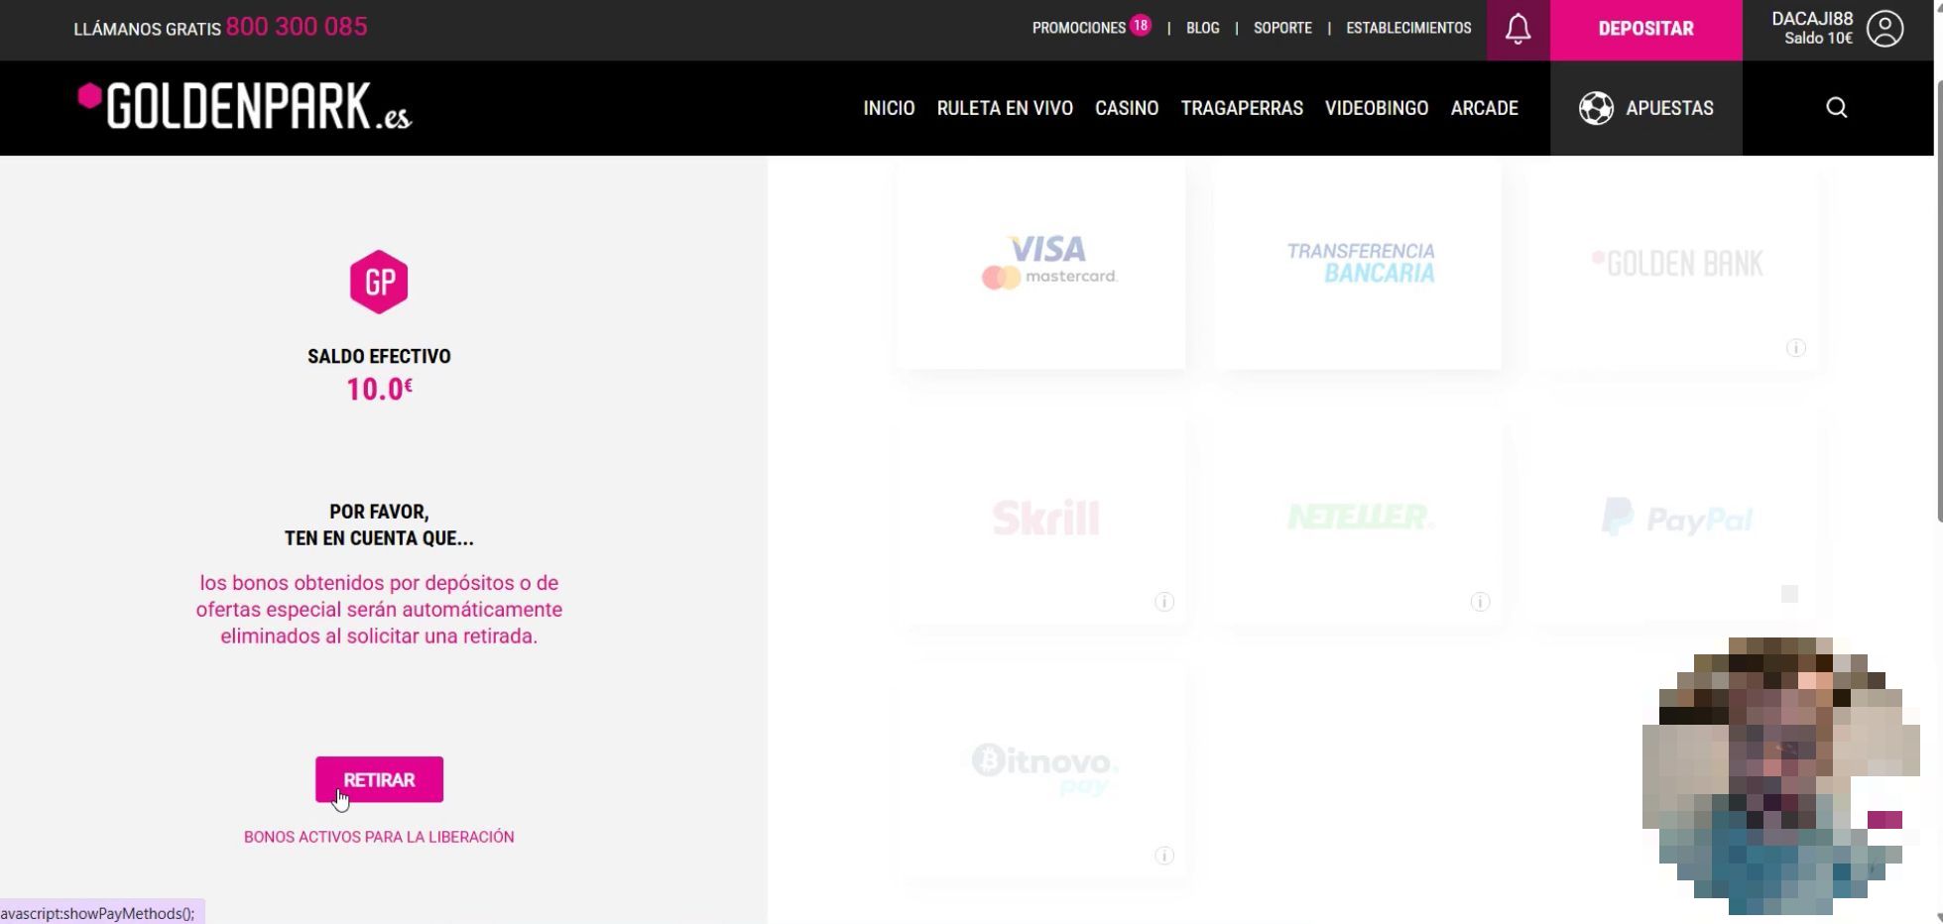
Task: Click the page vertical scrollbar
Action: [x=1937, y=297]
